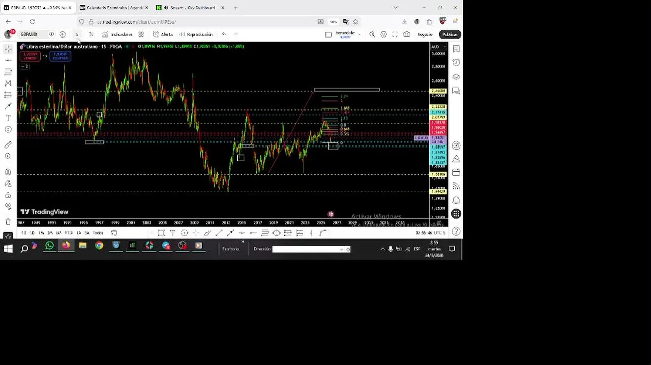Click the browser address bar URL
651x365 pixels.
136,22
